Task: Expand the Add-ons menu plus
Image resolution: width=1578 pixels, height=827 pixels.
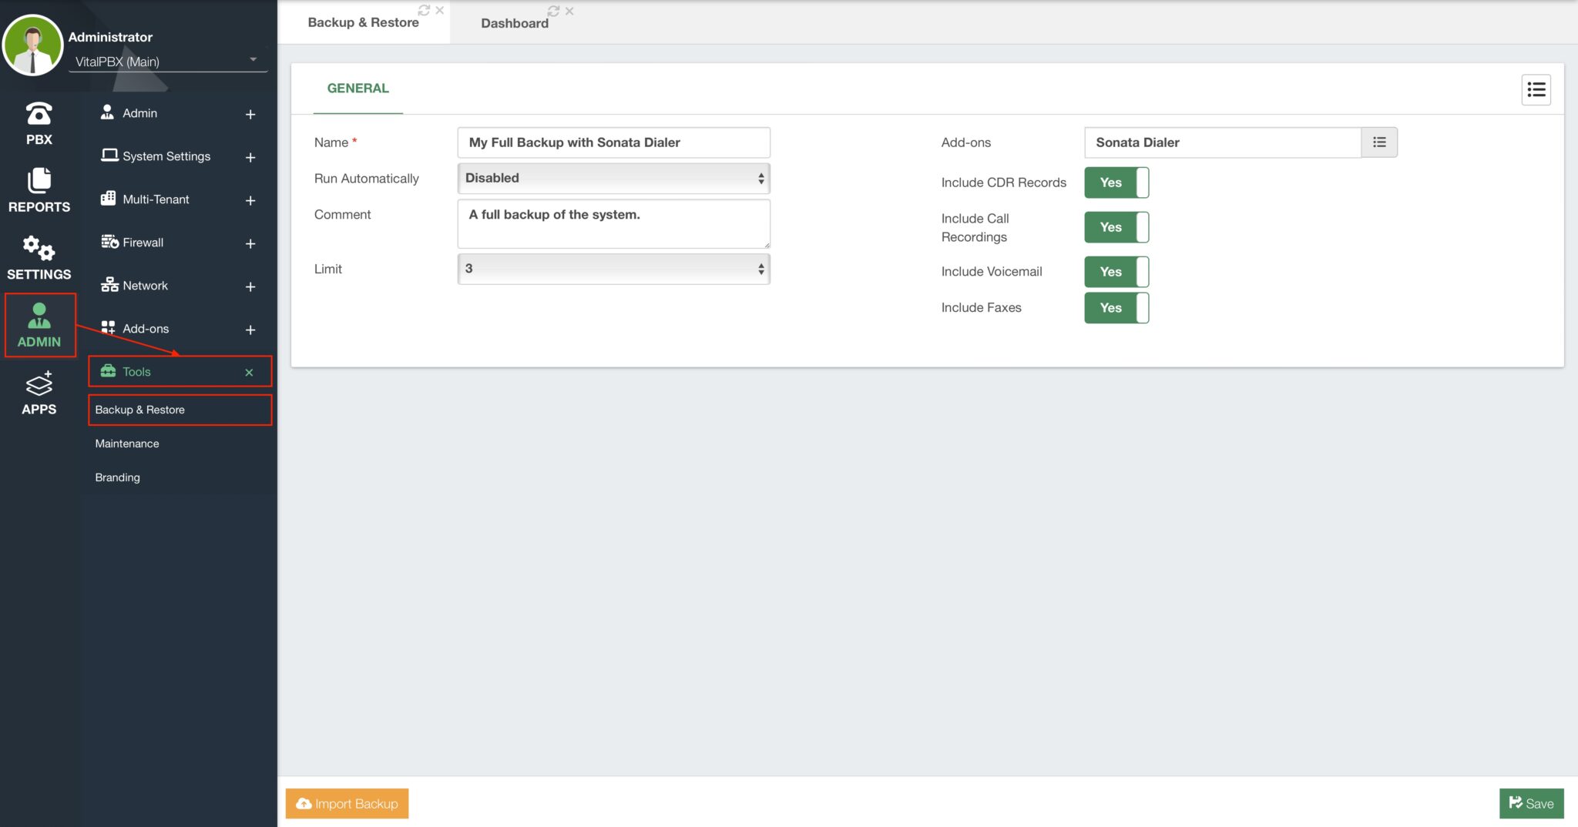Action: [250, 330]
